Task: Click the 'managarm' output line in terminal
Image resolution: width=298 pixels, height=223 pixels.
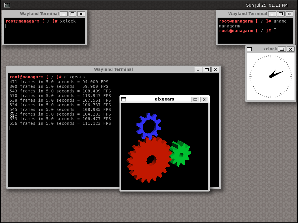Action: click(229, 26)
